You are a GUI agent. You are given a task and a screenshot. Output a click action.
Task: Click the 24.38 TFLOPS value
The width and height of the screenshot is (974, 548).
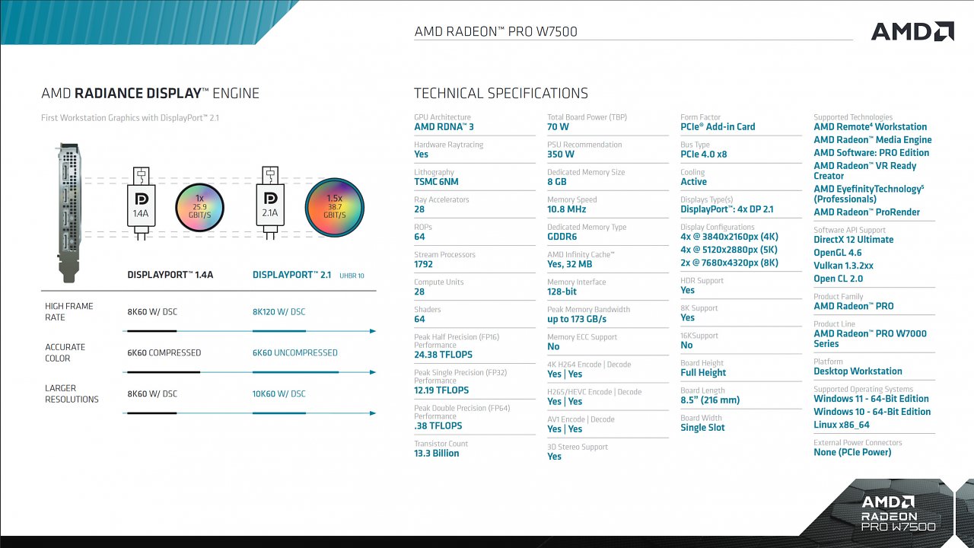(443, 355)
